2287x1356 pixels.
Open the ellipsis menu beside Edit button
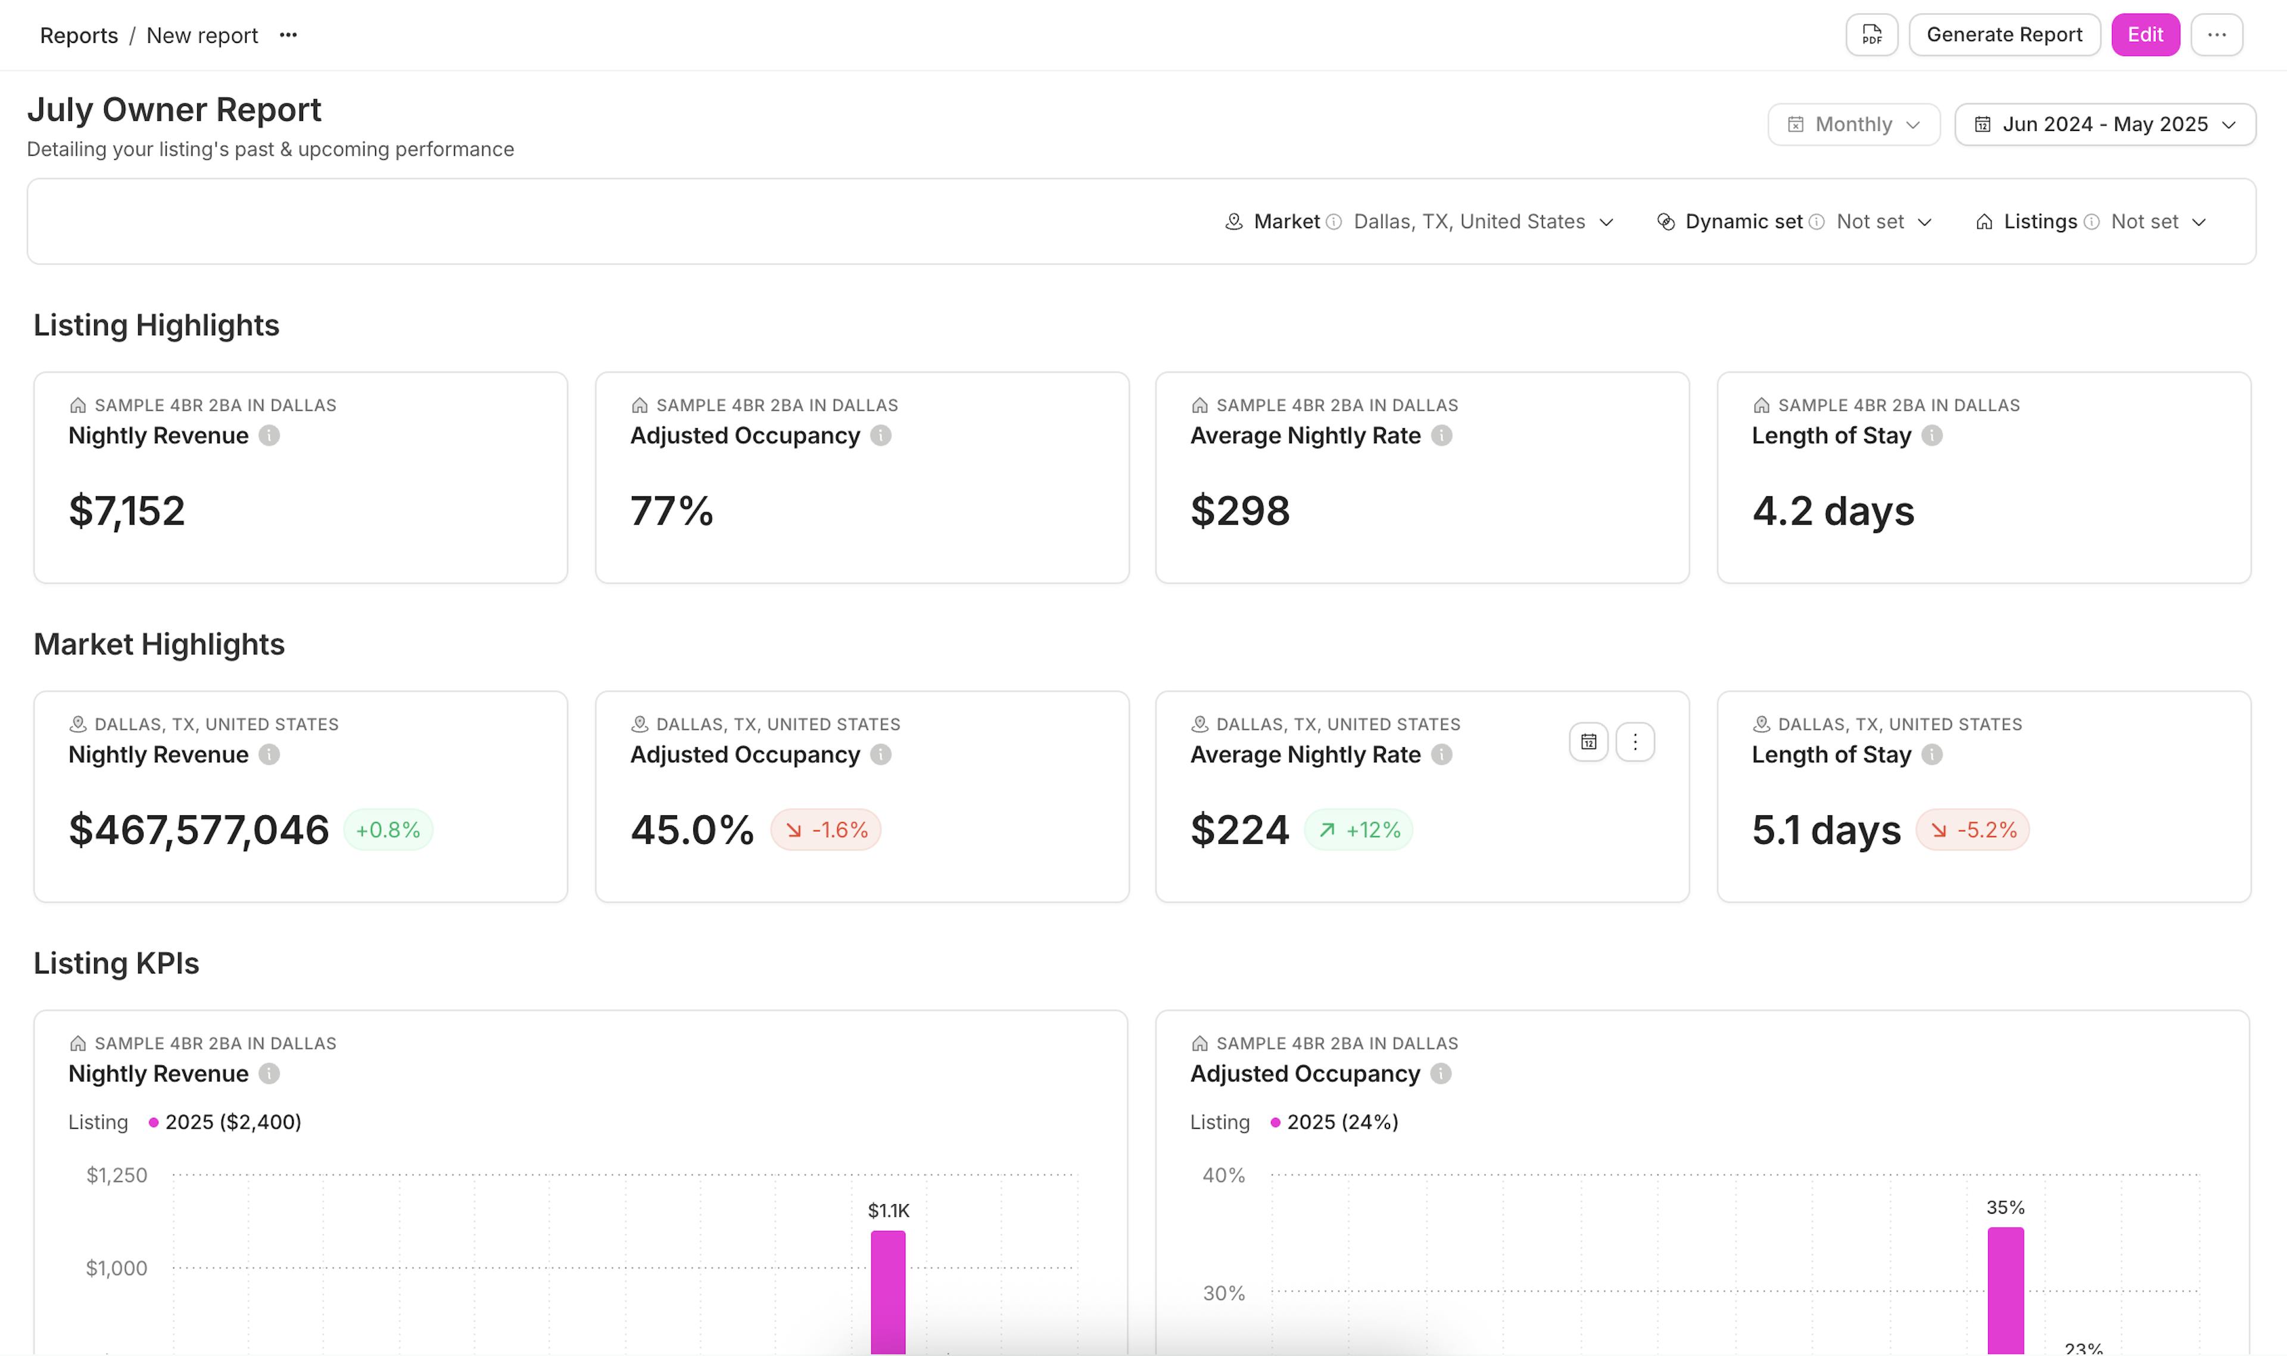pos(2216,35)
